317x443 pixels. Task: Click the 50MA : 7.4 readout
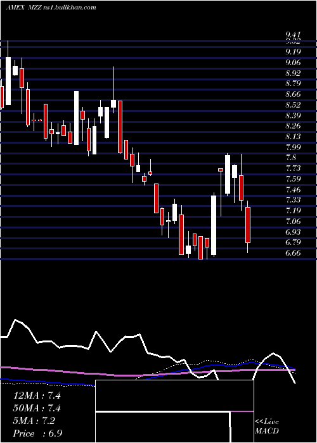tap(37, 408)
